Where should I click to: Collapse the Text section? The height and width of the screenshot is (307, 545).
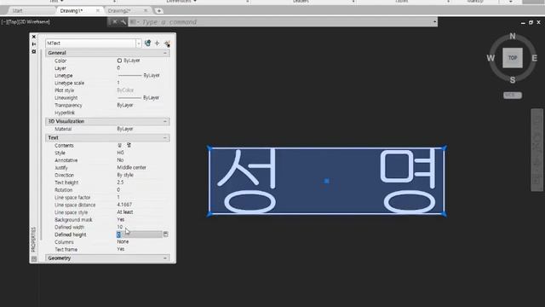[165, 138]
